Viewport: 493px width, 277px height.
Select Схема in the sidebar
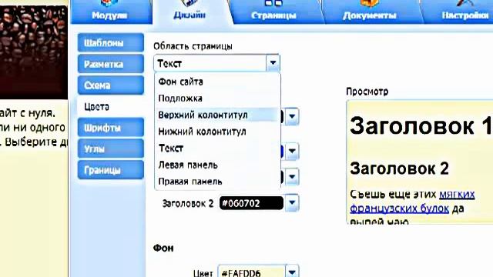click(x=111, y=85)
